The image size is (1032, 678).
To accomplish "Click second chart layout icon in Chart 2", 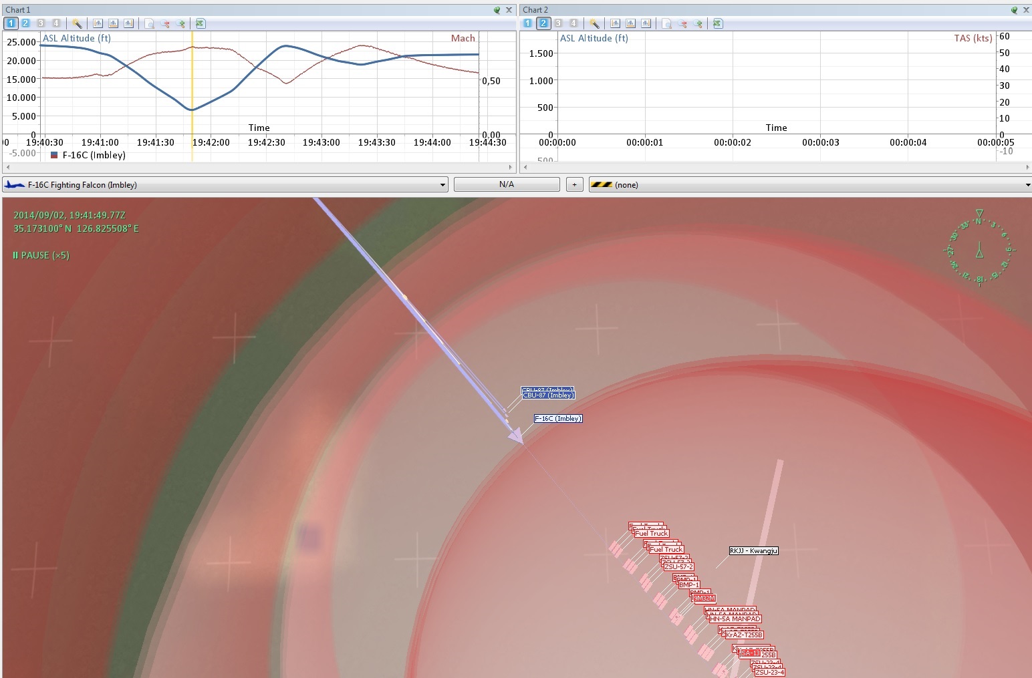I will [630, 23].
